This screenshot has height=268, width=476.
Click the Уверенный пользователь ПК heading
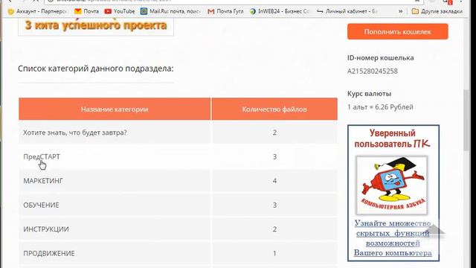(392, 138)
